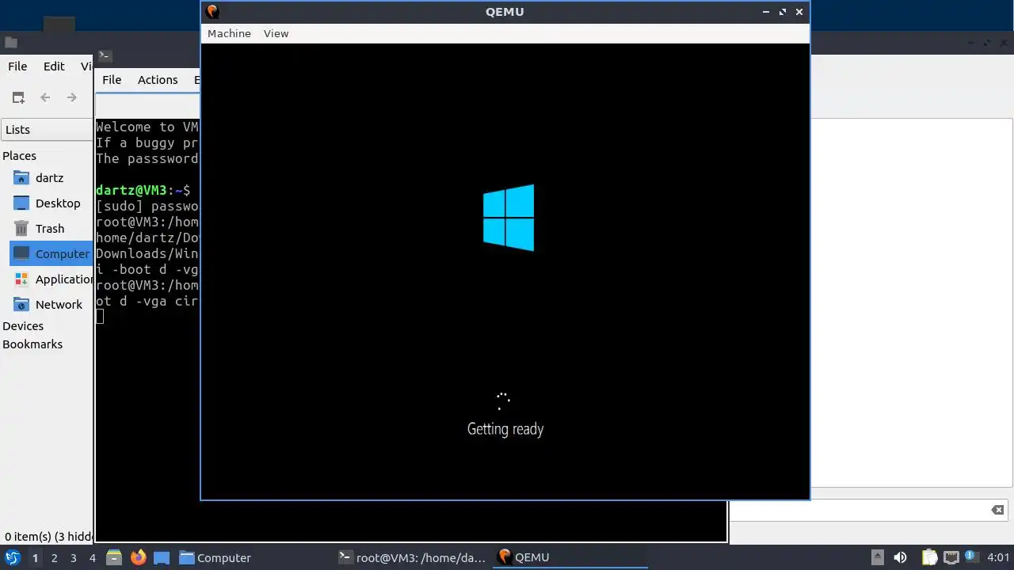The width and height of the screenshot is (1014, 570).
Task: Click the eject removable media tray icon
Action: click(x=877, y=557)
